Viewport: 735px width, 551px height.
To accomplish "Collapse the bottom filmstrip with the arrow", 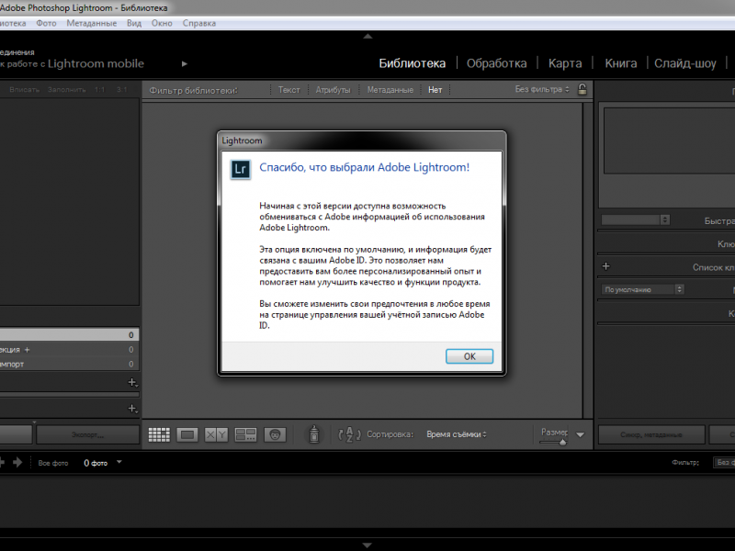I will [367, 545].
